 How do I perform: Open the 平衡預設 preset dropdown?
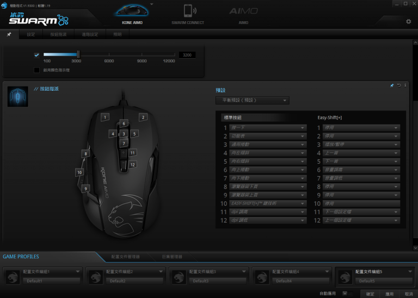tap(252, 101)
